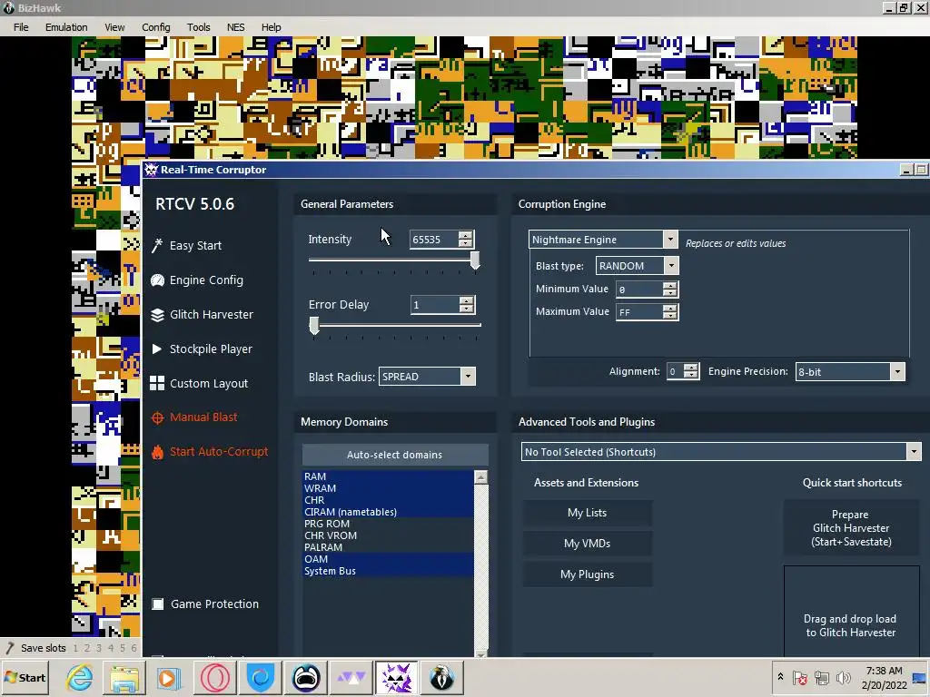This screenshot has width=930, height=697.
Task: Click Auto-select domains button
Action: point(395,455)
